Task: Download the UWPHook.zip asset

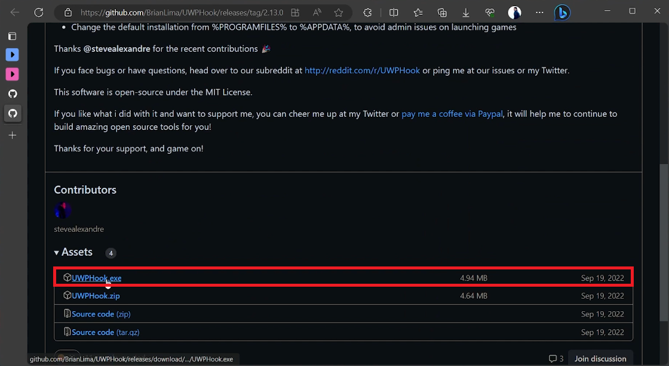Action: pos(96,296)
